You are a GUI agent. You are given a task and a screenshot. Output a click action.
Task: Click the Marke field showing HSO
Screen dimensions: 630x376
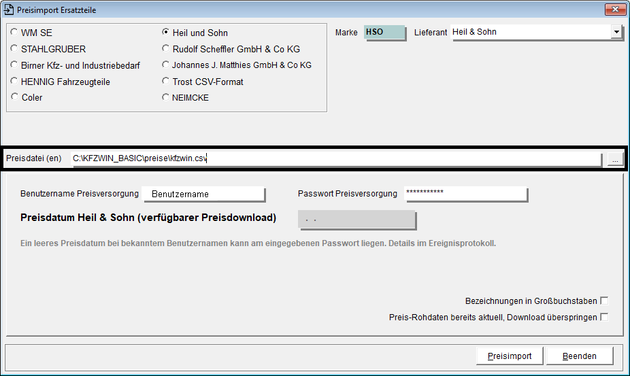tap(384, 32)
